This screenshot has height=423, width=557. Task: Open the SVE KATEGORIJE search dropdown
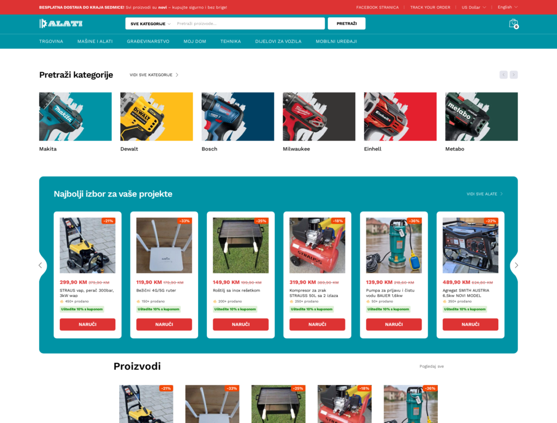(x=150, y=24)
